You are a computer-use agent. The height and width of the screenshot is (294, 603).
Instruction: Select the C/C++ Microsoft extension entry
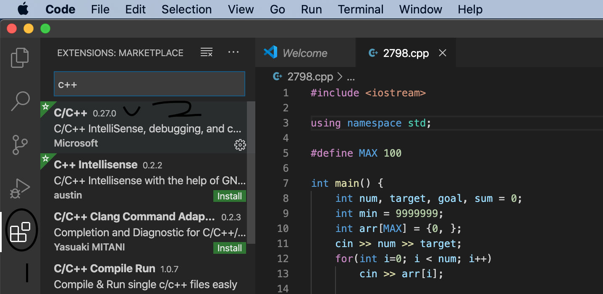[x=144, y=127]
